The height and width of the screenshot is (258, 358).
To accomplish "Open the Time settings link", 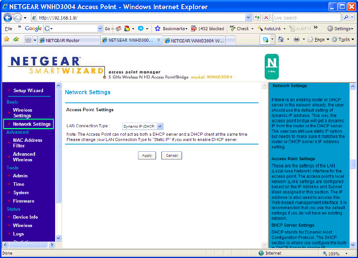I will (18, 184).
